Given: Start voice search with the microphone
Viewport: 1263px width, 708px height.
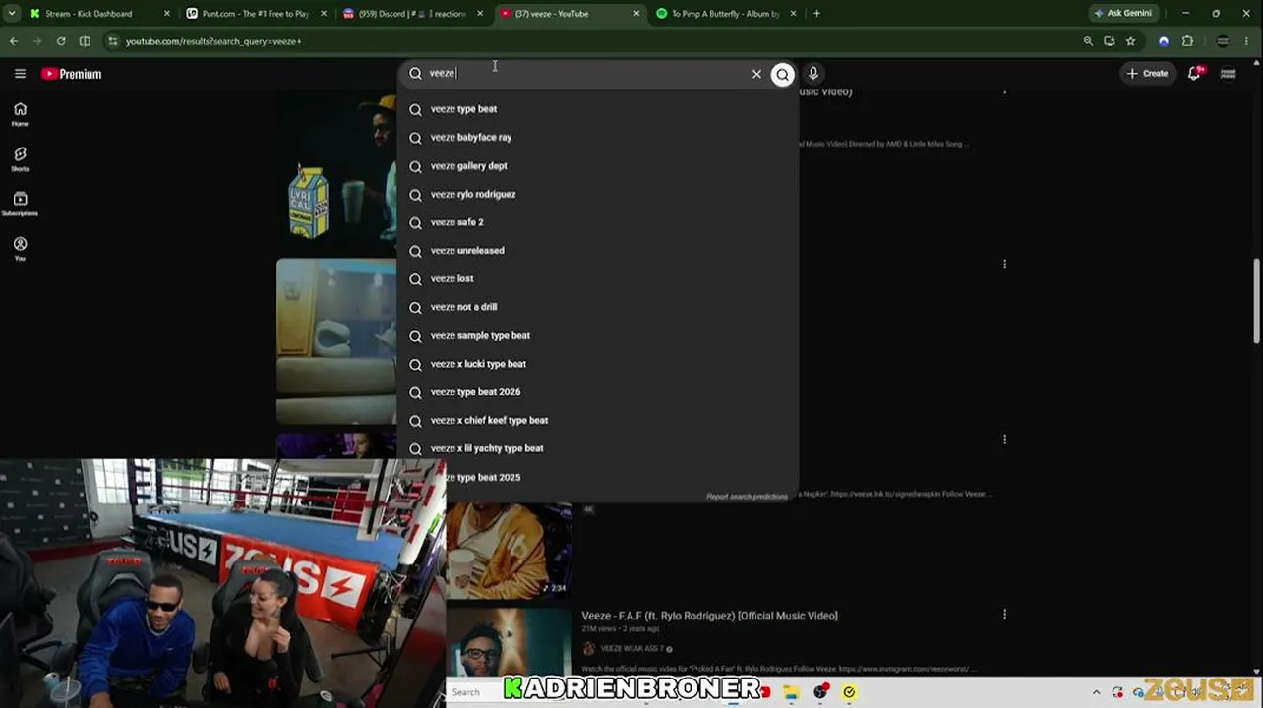Looking at the screenshot, I should [x=813, y=74].
